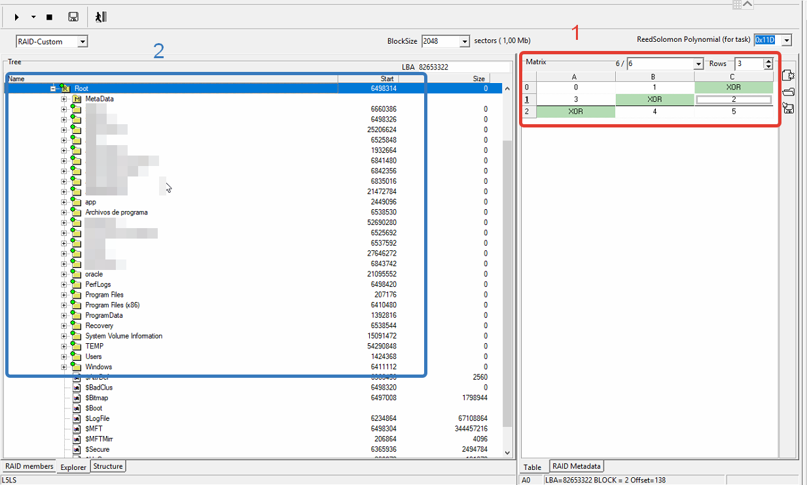Click the $Secure file icon
Screen dimensions: 807x485
[x=77, y=450]
